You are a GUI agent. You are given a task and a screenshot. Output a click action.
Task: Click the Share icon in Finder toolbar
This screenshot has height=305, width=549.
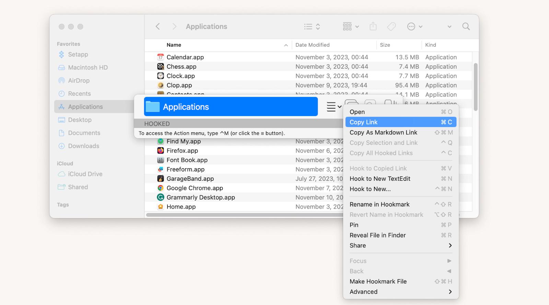(373, 26)
